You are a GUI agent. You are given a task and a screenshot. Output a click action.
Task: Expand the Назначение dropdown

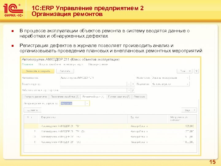click(188, 78)
